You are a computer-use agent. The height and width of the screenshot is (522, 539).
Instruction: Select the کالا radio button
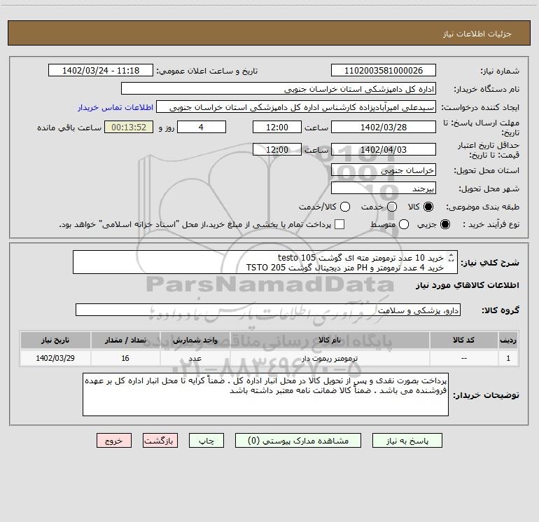coord(428,207)
